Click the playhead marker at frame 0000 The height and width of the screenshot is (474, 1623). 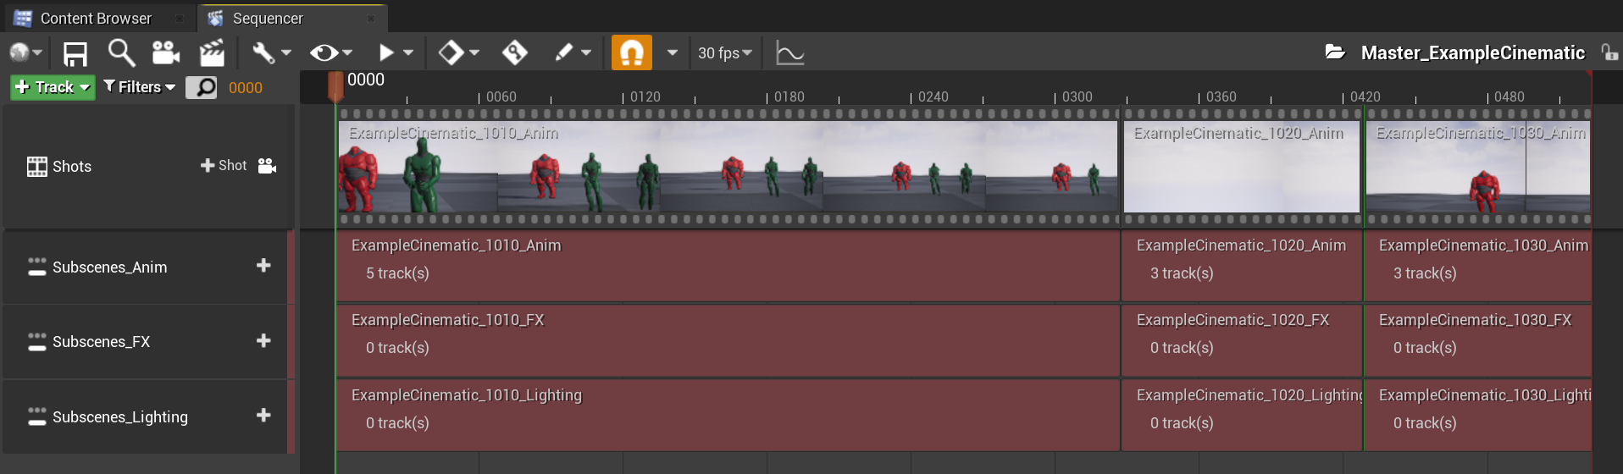[335, 86]
